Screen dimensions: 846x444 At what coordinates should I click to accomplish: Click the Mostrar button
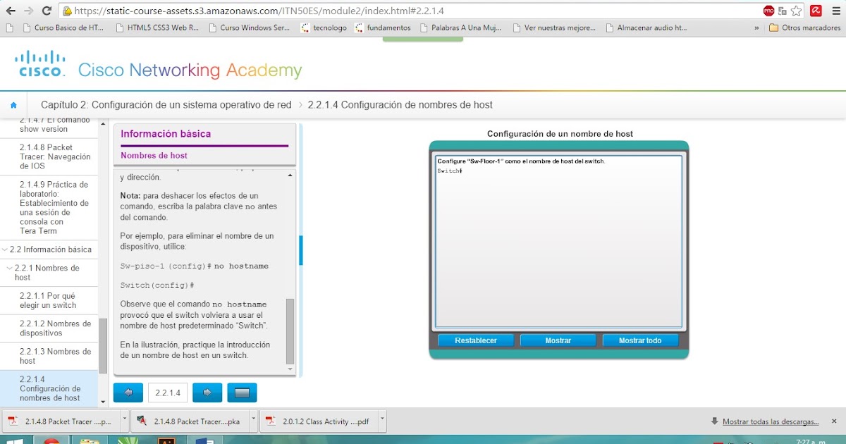point(558,340)
